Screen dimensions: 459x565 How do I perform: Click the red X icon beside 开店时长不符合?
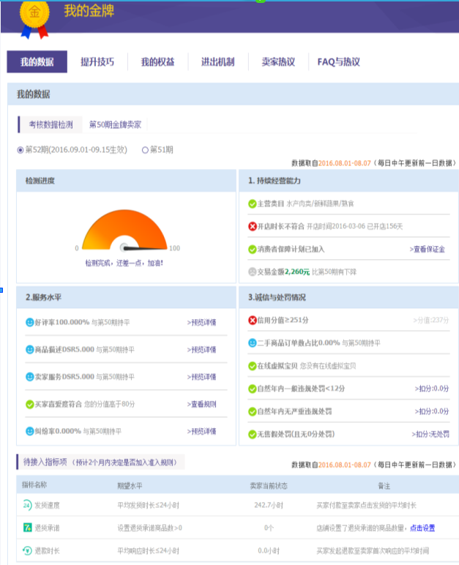[253, 226]
